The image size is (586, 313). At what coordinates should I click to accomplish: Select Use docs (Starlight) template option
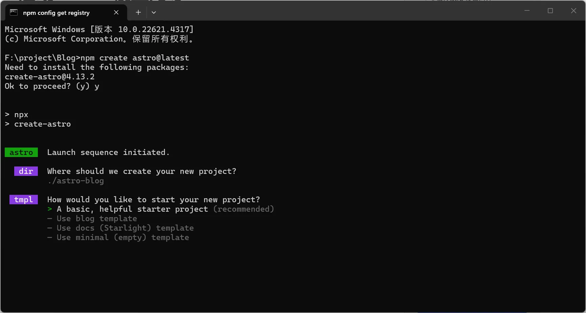[125, 228]
